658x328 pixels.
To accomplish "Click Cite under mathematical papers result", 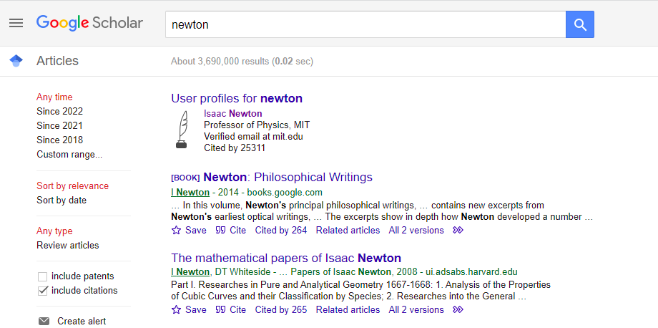I will [238, 309].
